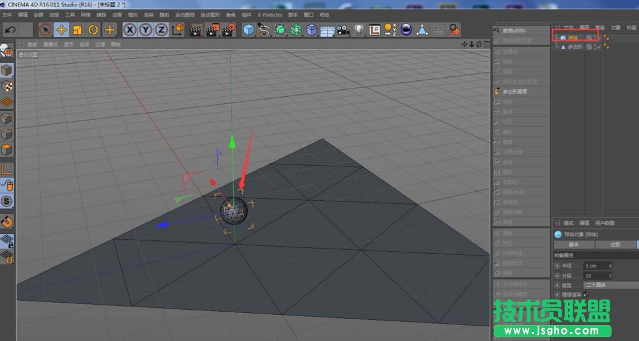Switch to 基本 tab in attributes
The image size is (639, 341).
tap(574, 245)
